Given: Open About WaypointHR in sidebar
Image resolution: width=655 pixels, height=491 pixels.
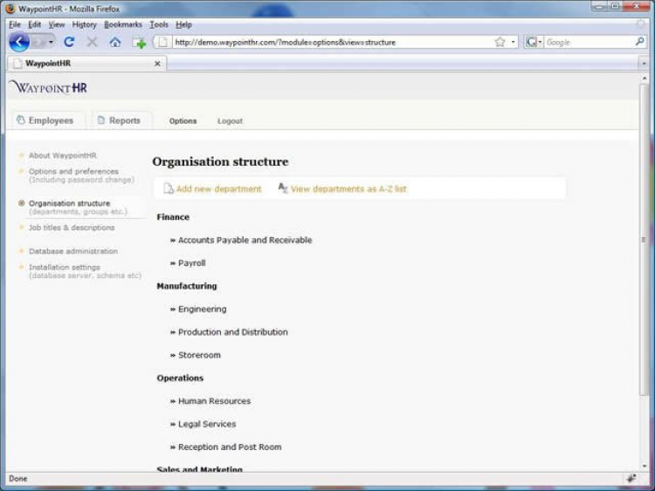Looking at the screenshot, I should point(63,155).
